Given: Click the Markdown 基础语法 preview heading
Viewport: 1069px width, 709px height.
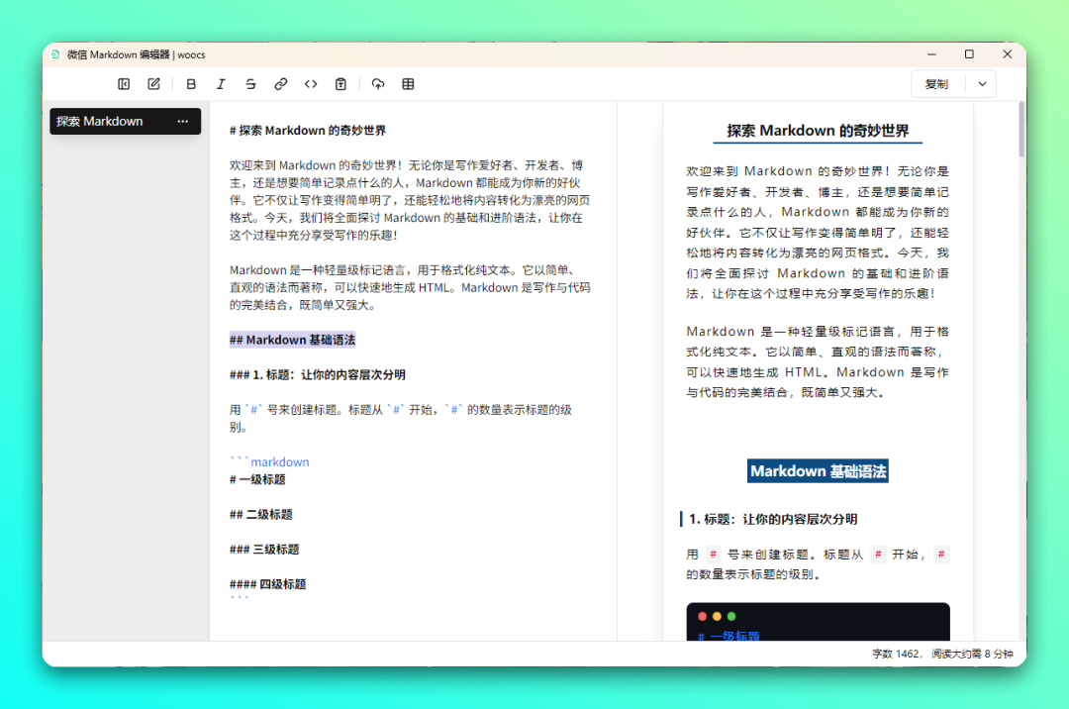Looking at the screenshot, I should tap(818, 471).
